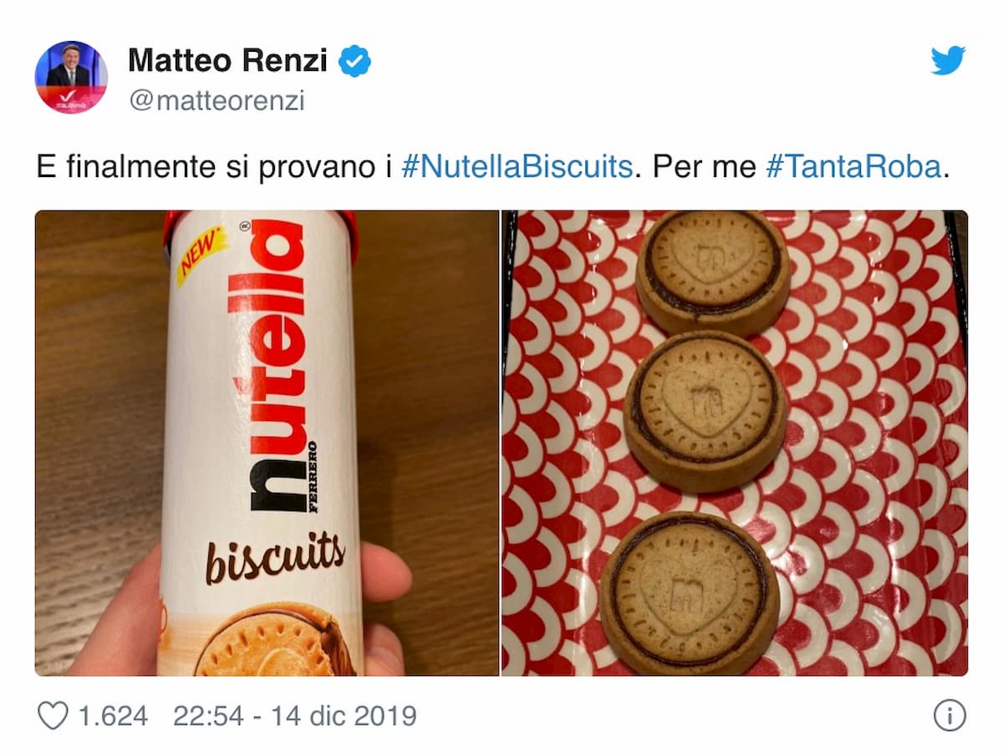Like the tweet with the heart icon
The width and height of the screenshot is (1003, 756).
(53, 716)
